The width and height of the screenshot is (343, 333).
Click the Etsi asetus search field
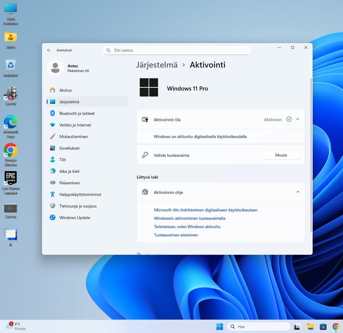point(179,50)
